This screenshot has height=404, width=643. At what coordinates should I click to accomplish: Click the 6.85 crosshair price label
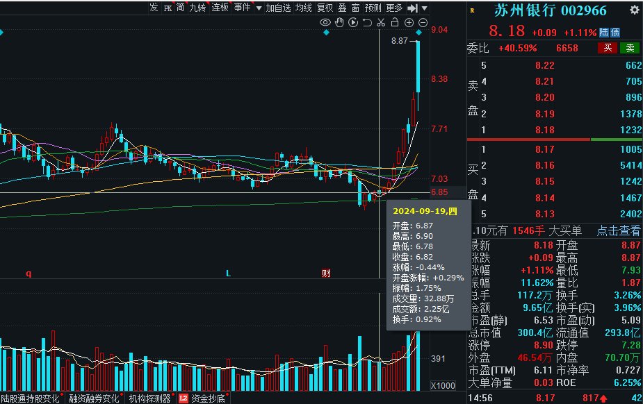[x=439, y=192]
